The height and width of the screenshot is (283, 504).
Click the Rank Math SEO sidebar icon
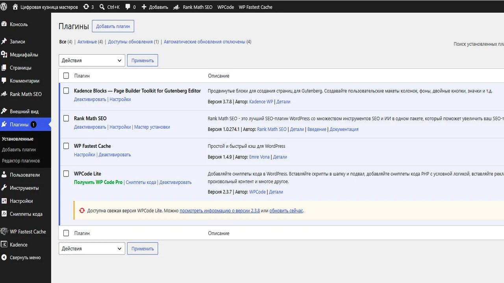4,94
